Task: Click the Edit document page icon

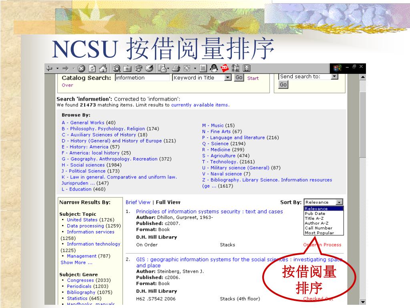Action: (x=203, y=68)
